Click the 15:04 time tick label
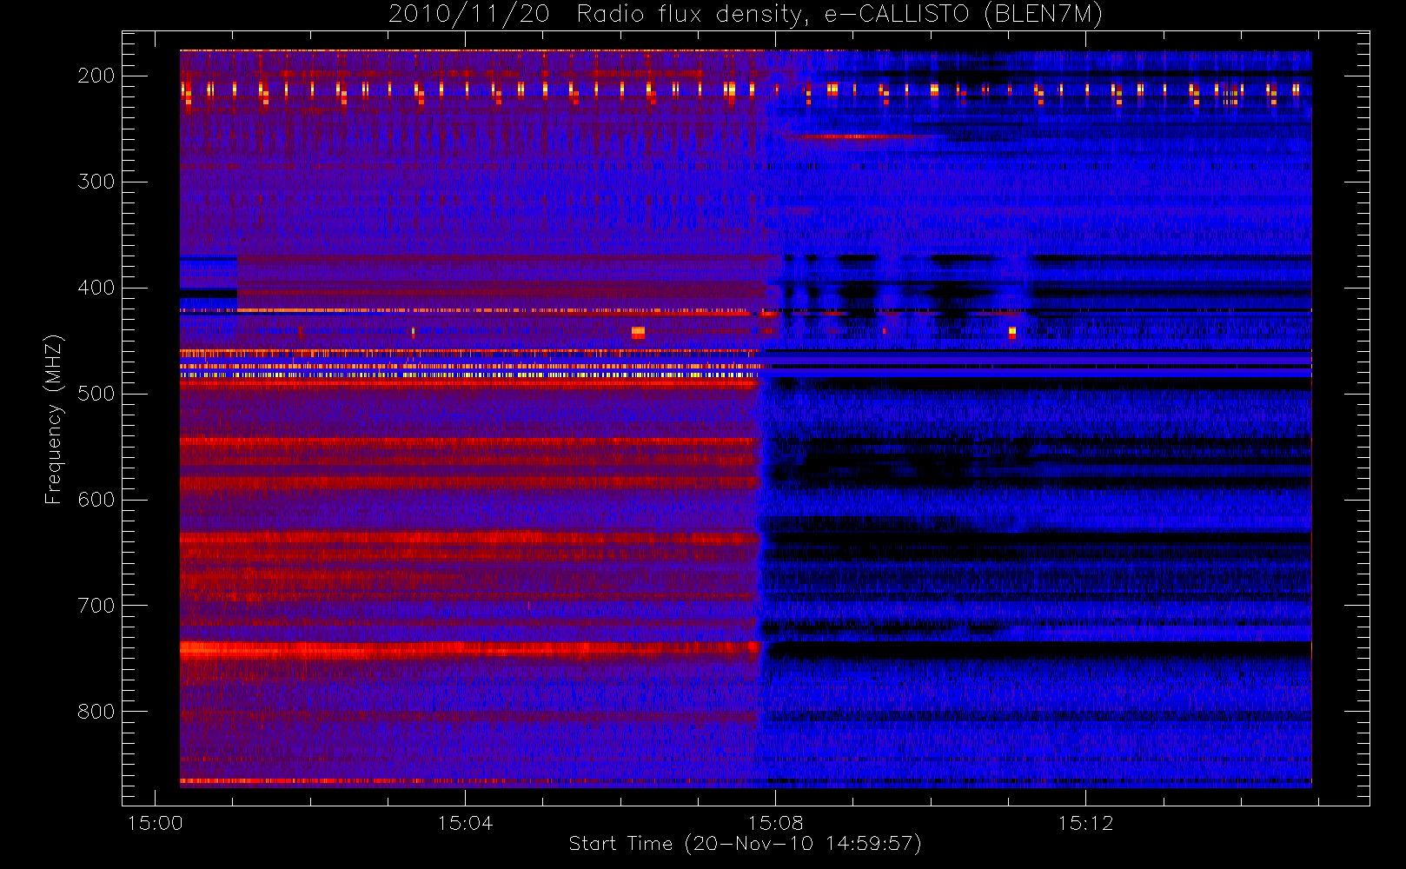The height and width of the screenshot is (869, 1406). click(x=465, y=823)
